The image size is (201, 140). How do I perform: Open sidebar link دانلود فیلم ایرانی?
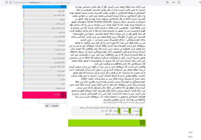tap(44, 62)
